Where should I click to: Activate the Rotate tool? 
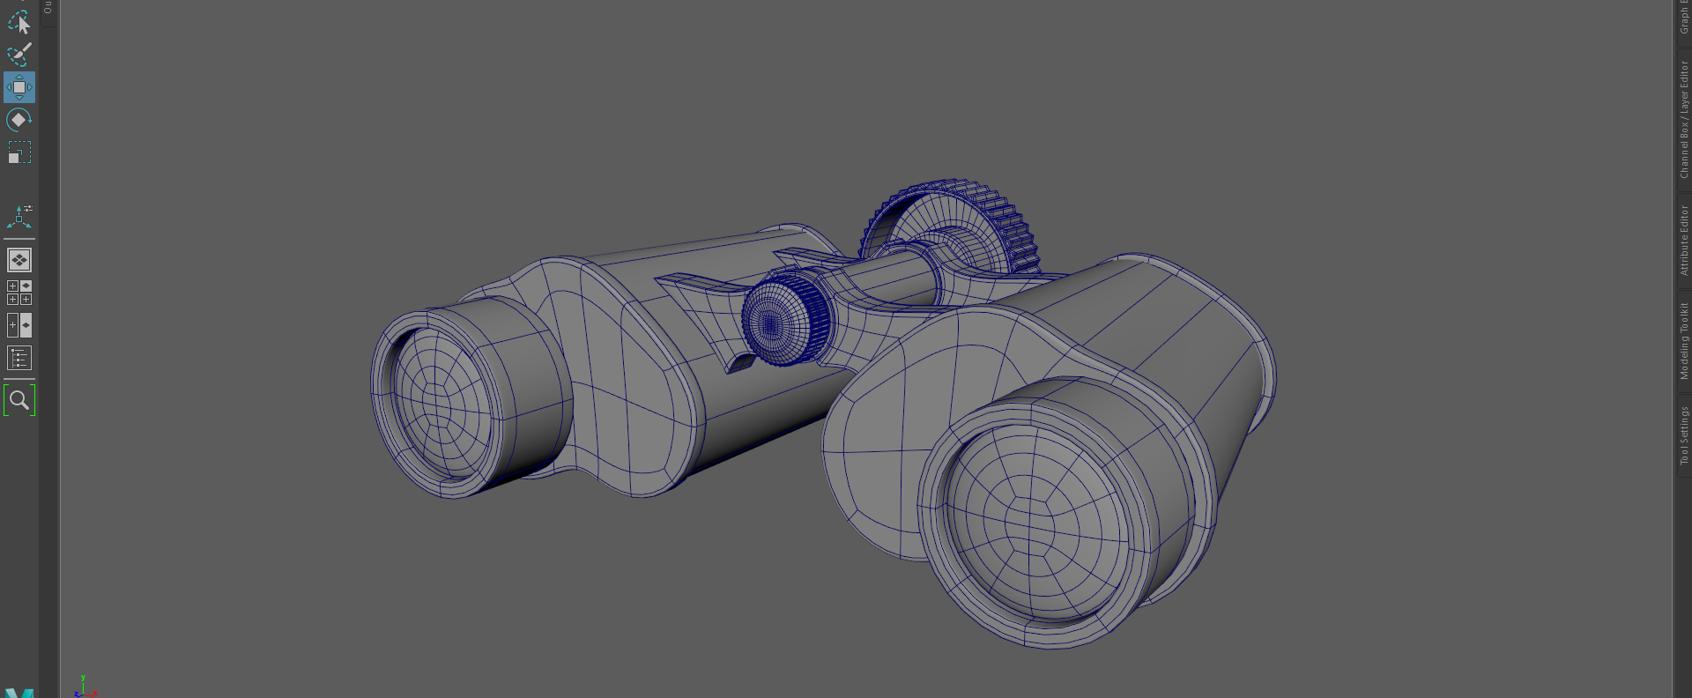[19, 120]
